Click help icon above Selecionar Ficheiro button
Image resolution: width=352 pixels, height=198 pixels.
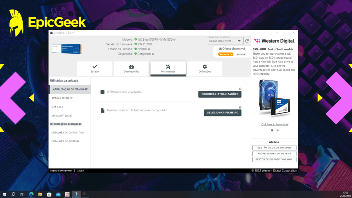point(240,107)
